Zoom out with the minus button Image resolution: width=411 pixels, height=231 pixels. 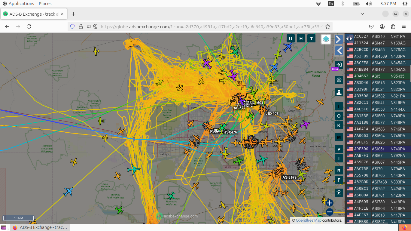pyautogui.click(x=330, y=212)
